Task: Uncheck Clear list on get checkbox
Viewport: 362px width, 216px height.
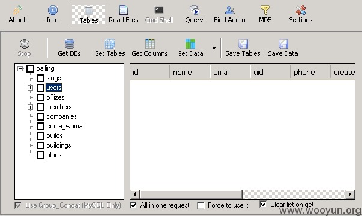Action: (263, 205)
